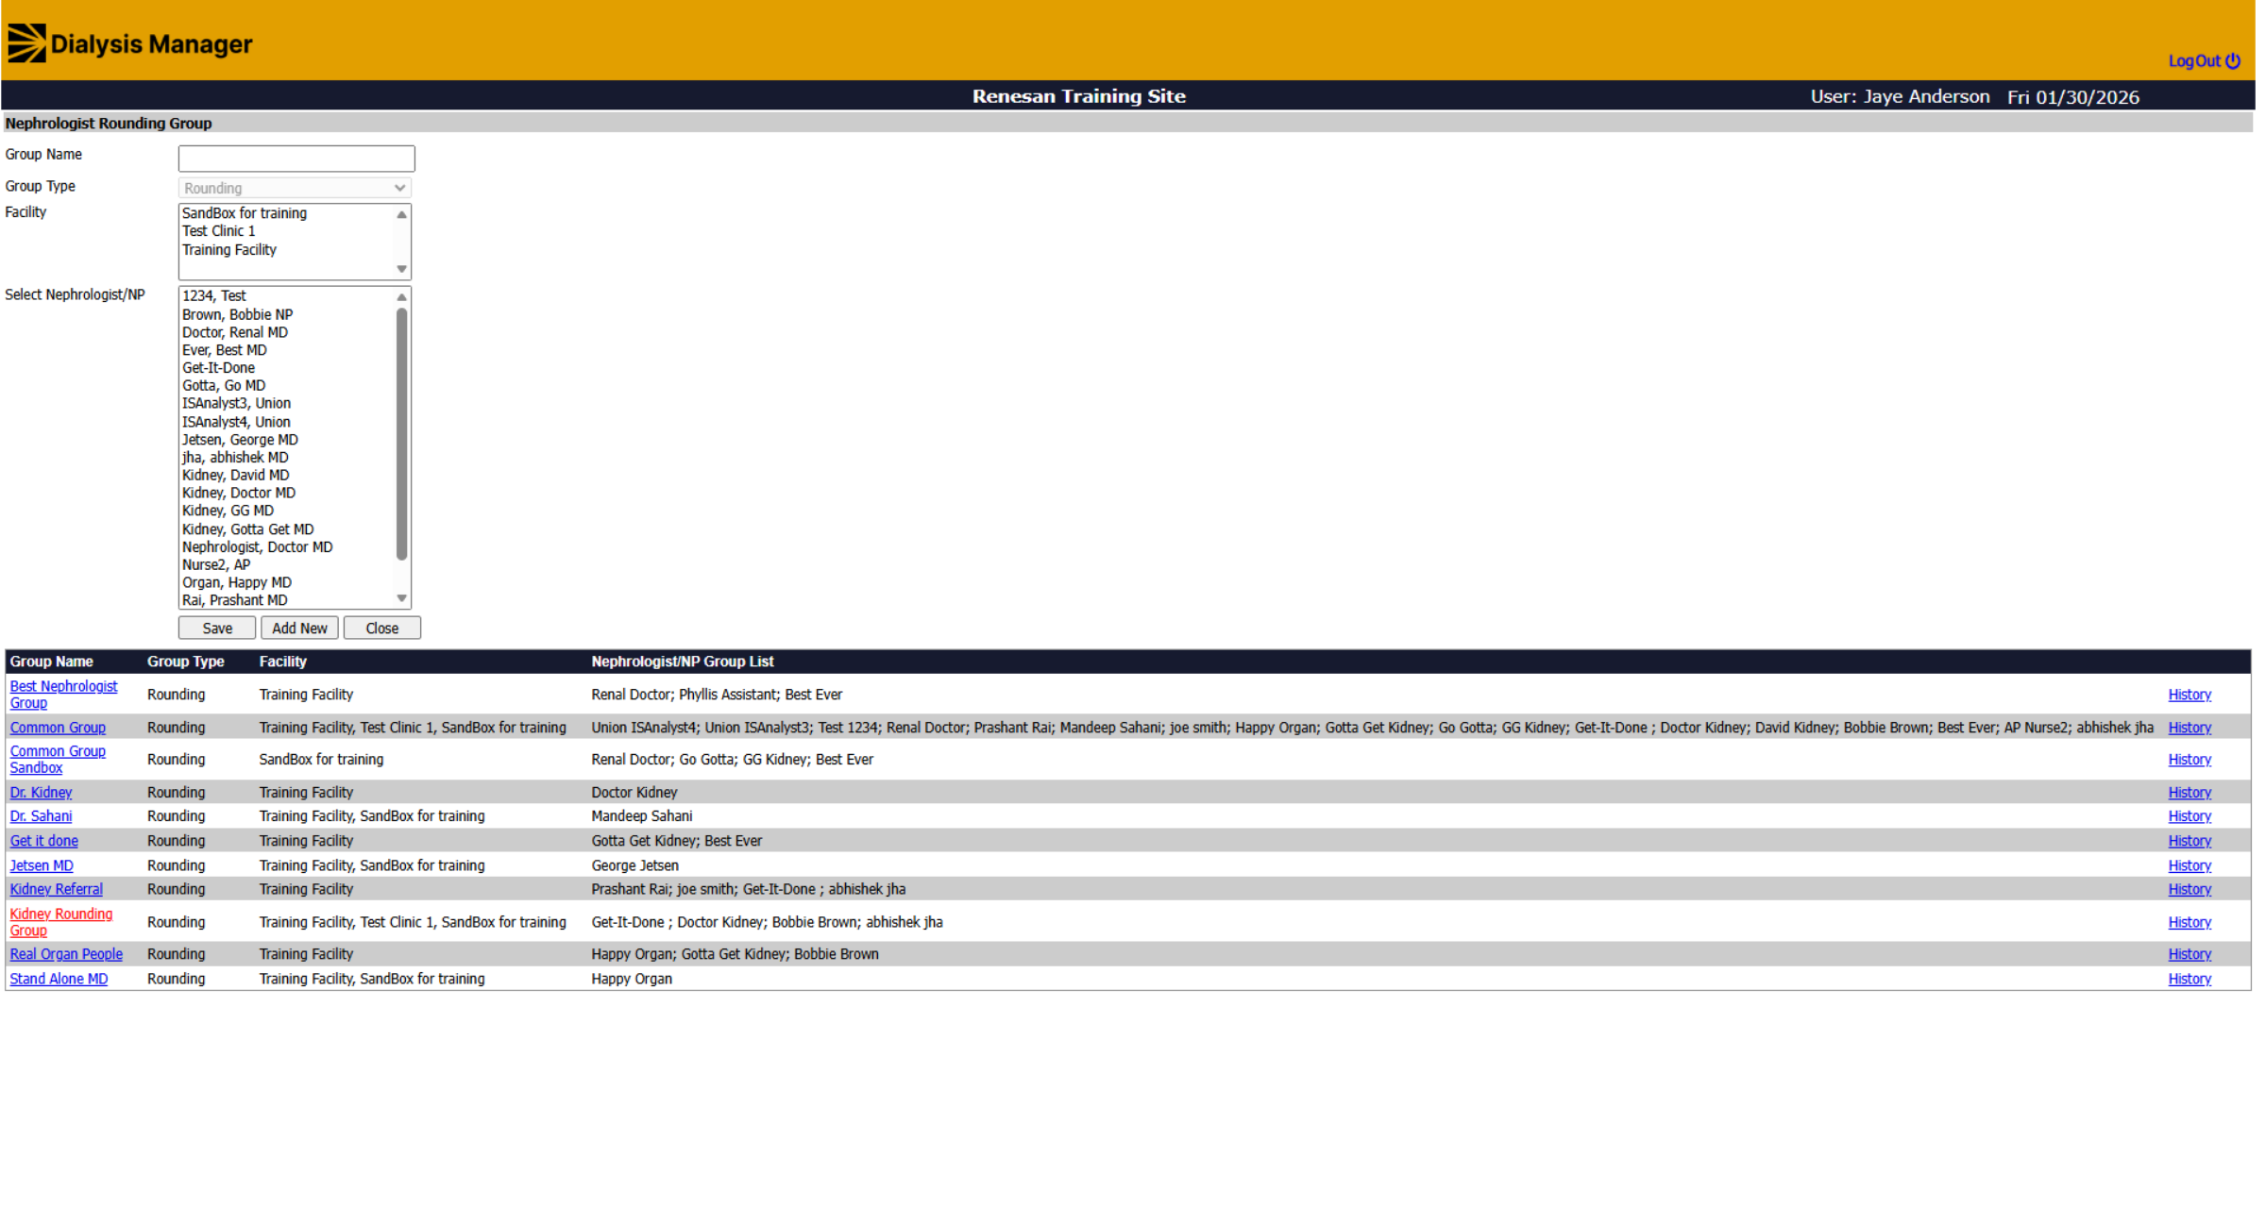Click the Save button
This screenshot has width=2266, height=1208.
coord(217,629)
